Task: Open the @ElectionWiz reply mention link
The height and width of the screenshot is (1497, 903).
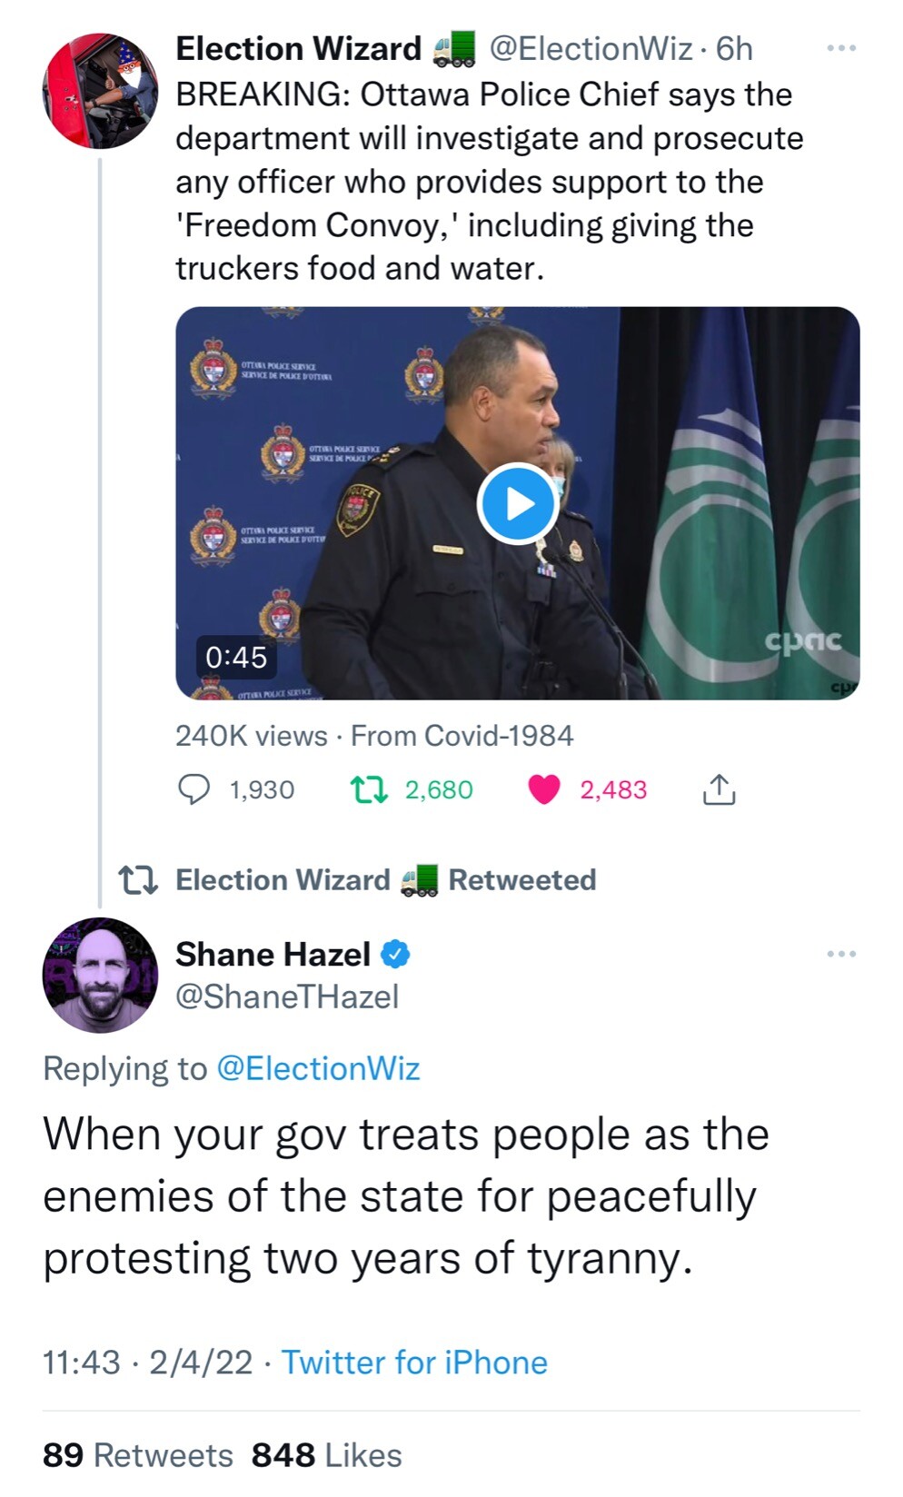Action: coord(318,1068)
